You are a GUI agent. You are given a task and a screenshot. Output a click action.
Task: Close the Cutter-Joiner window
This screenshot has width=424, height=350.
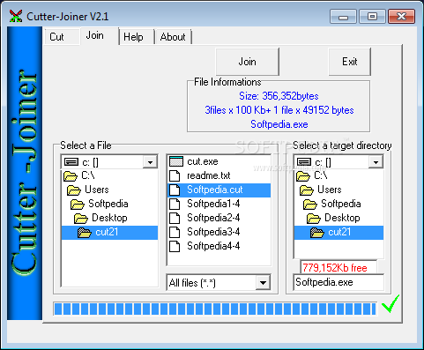(401, 17)
